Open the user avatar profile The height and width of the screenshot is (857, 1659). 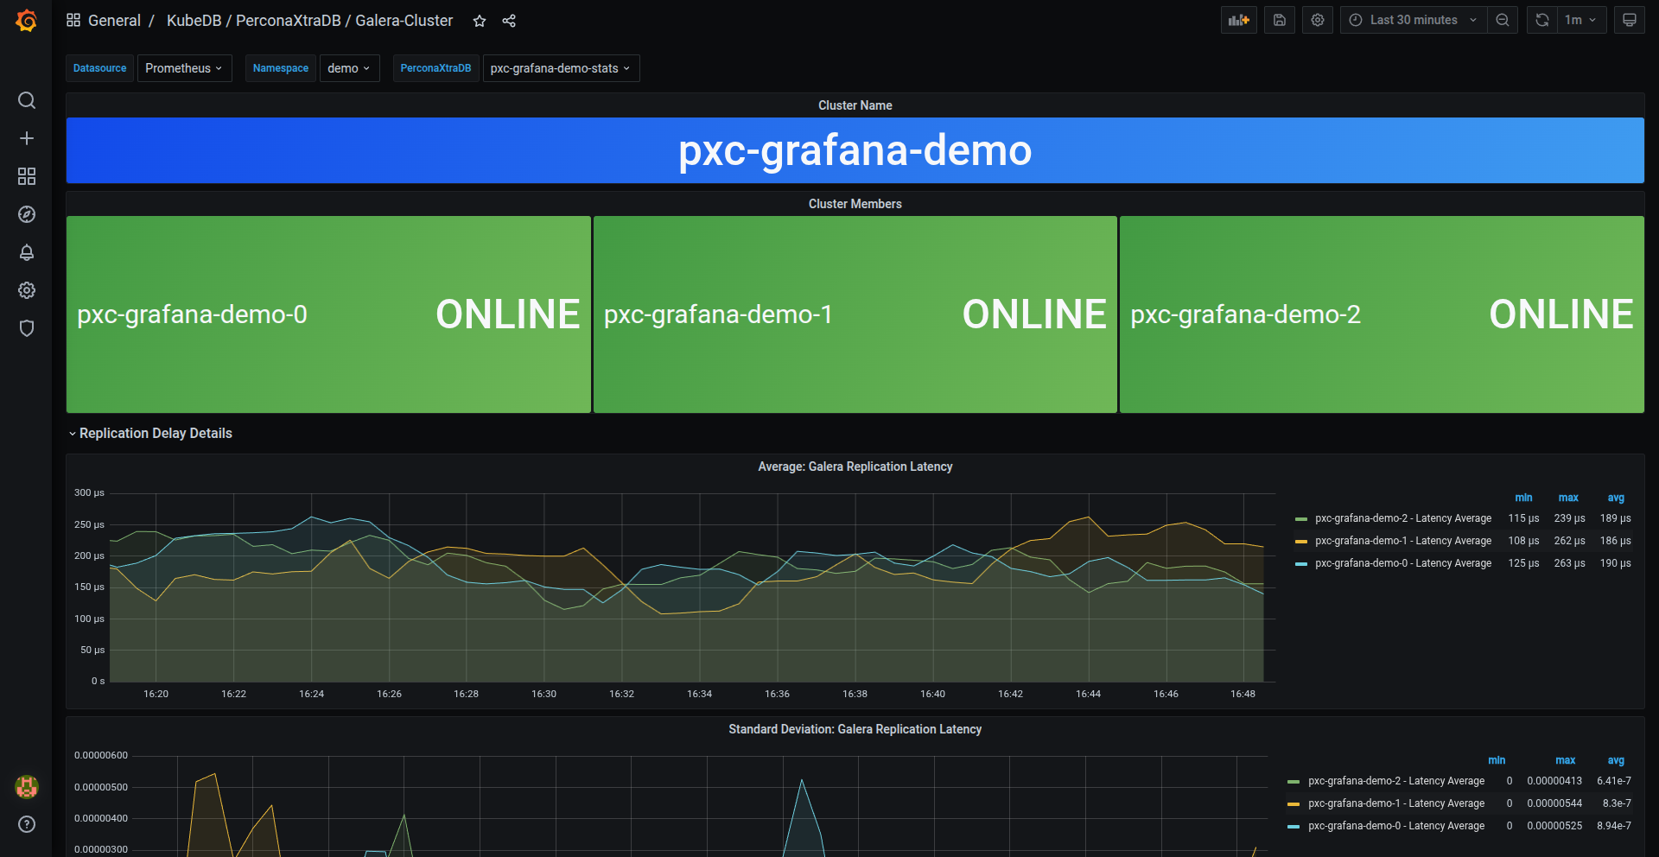click(27, 786)
